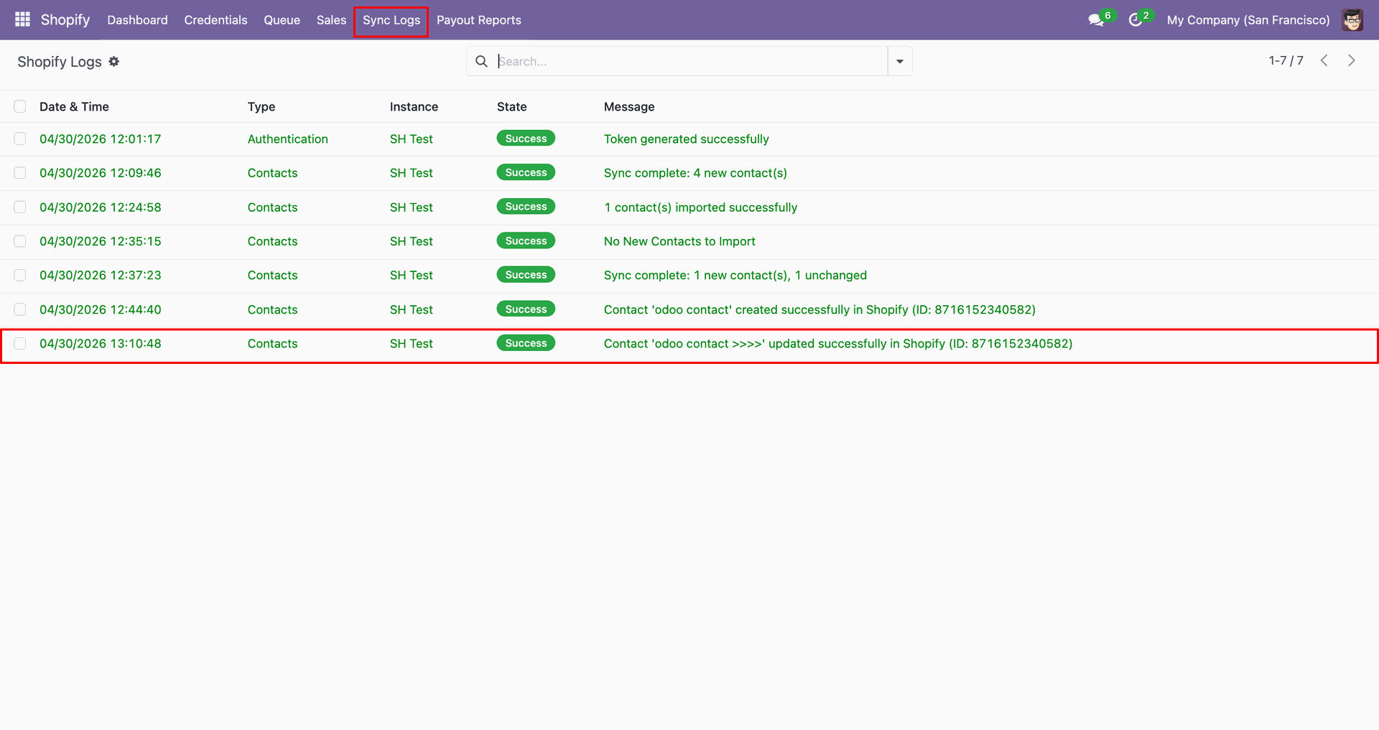Check the 12:35:15 row checkbox
Screen dimensions: 1379x730
[x=20, y=241]
